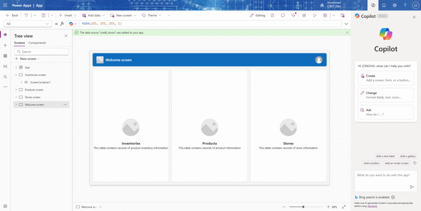Open the Data pane in left rail
Image resolution: width=421 pixels, height=211 pixels.
coord(5,55)
